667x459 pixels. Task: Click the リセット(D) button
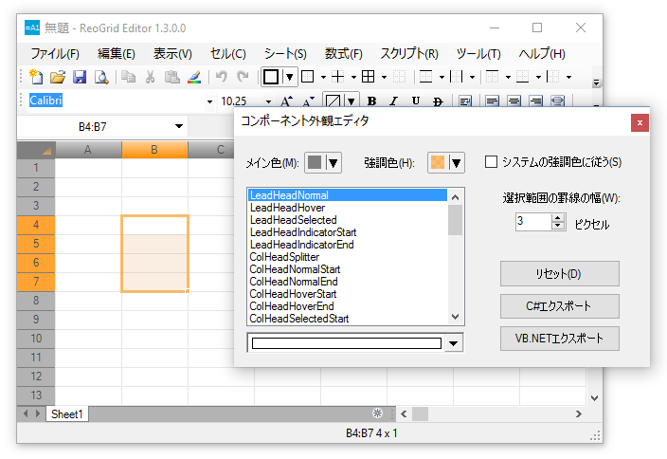559,274
